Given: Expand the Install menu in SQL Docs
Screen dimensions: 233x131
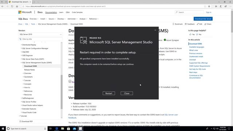Looking at the screenshot, I should click(43, 19).
